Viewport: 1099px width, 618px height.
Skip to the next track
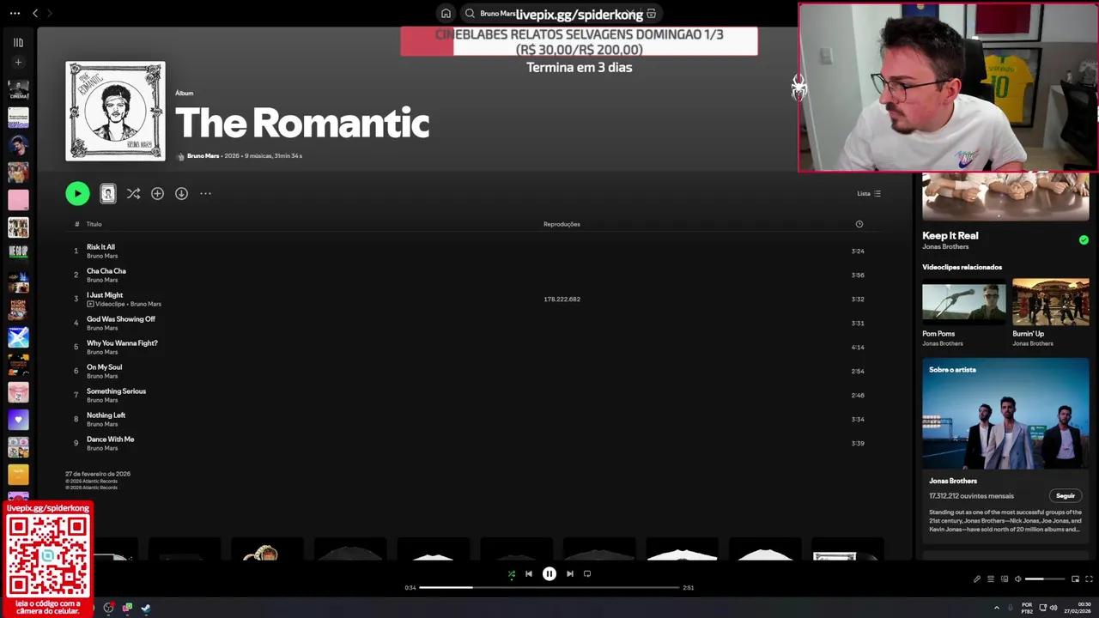pos(570,574)
